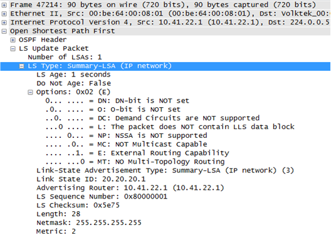Select the Link State ID 20.20.20.1 row
This screenshot has height=240, width=331.
[x=91, y=179]
